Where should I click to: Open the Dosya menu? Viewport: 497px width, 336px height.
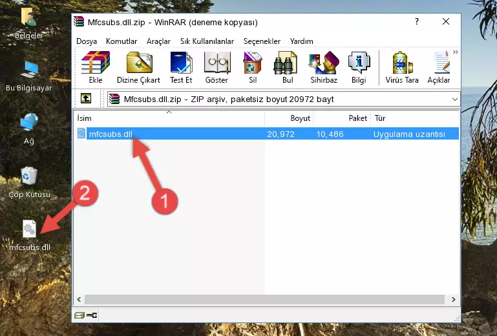(x=87, y=41)
